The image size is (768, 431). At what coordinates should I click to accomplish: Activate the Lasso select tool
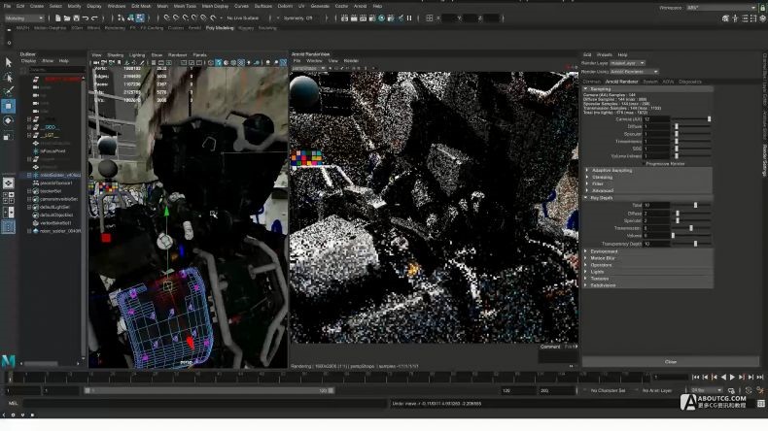(x=9, y=78)
